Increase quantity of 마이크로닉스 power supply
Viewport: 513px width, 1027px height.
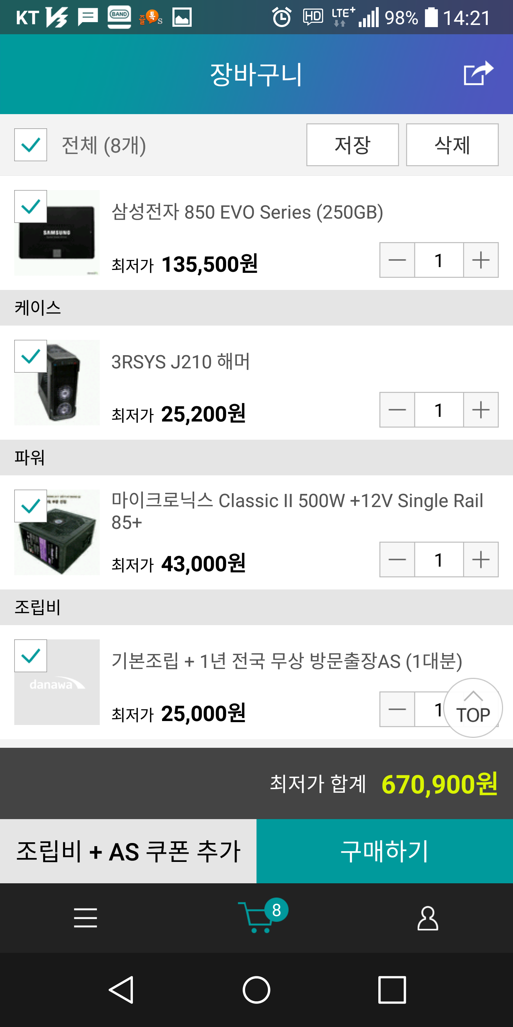[481, 560]
